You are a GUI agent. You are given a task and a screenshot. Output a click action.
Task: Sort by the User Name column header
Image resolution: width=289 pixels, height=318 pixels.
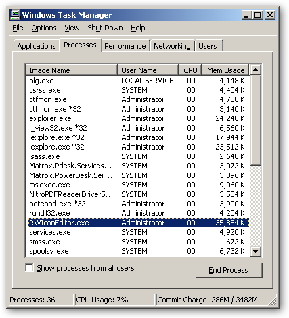tap(148, 70)
